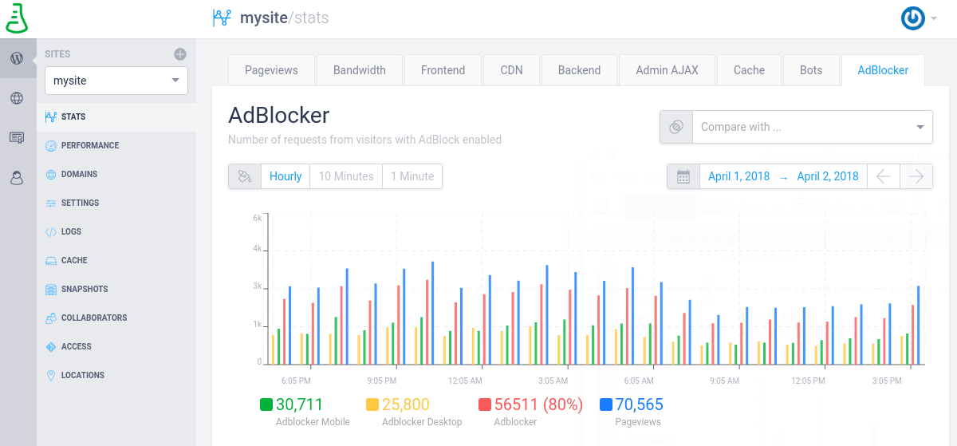Open the WordPress sites sidebar icon
Screen dimensions: 957x446
[x=17, y=58]
